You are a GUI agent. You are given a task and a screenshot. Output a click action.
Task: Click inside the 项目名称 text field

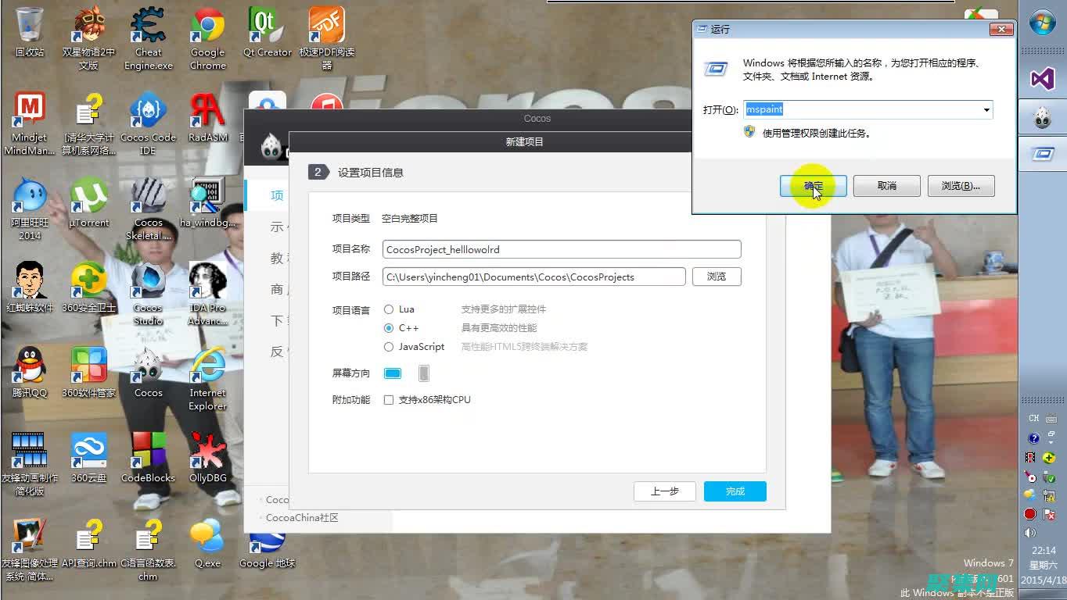point(561,248)
